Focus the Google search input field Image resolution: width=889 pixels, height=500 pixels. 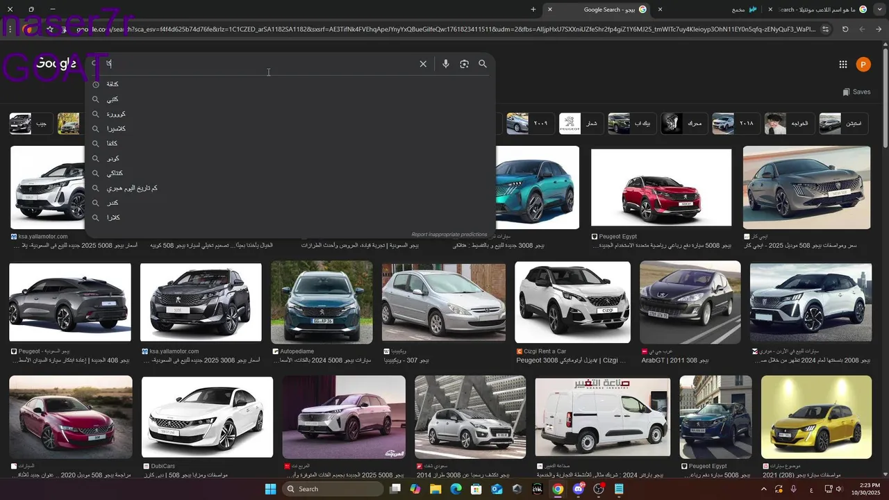260,64
